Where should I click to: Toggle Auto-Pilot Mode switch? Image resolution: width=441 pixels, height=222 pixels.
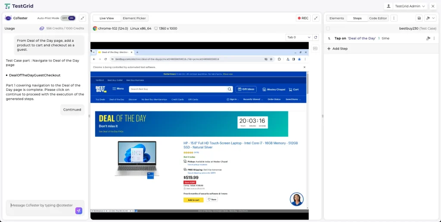point(68,18)
